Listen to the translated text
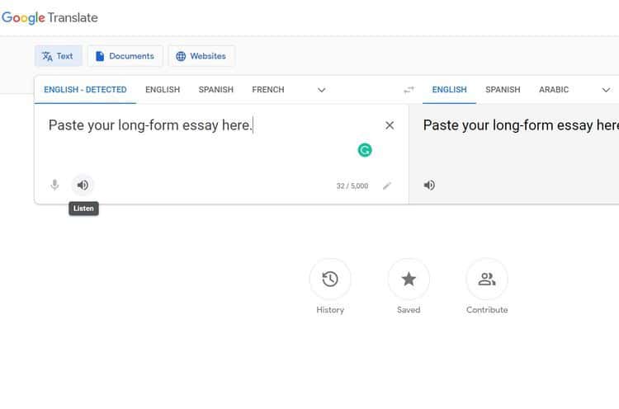 tap(429, 185)
